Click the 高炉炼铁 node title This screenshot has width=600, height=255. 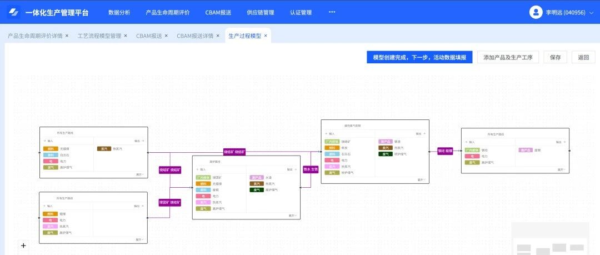coord(214,162)
